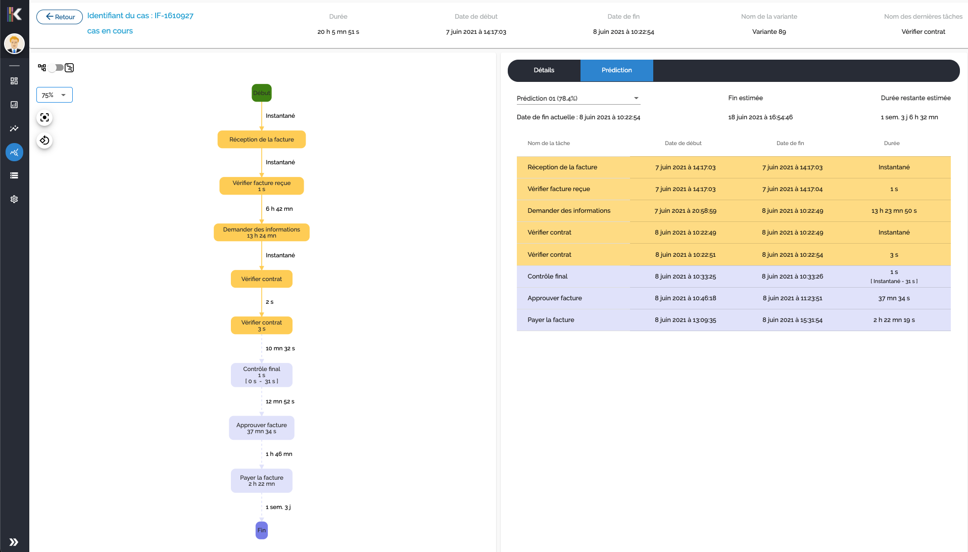This screenshot has width=968, height=552.
Task: Select the Payer la facture diagram node
Action: [261, 481]
